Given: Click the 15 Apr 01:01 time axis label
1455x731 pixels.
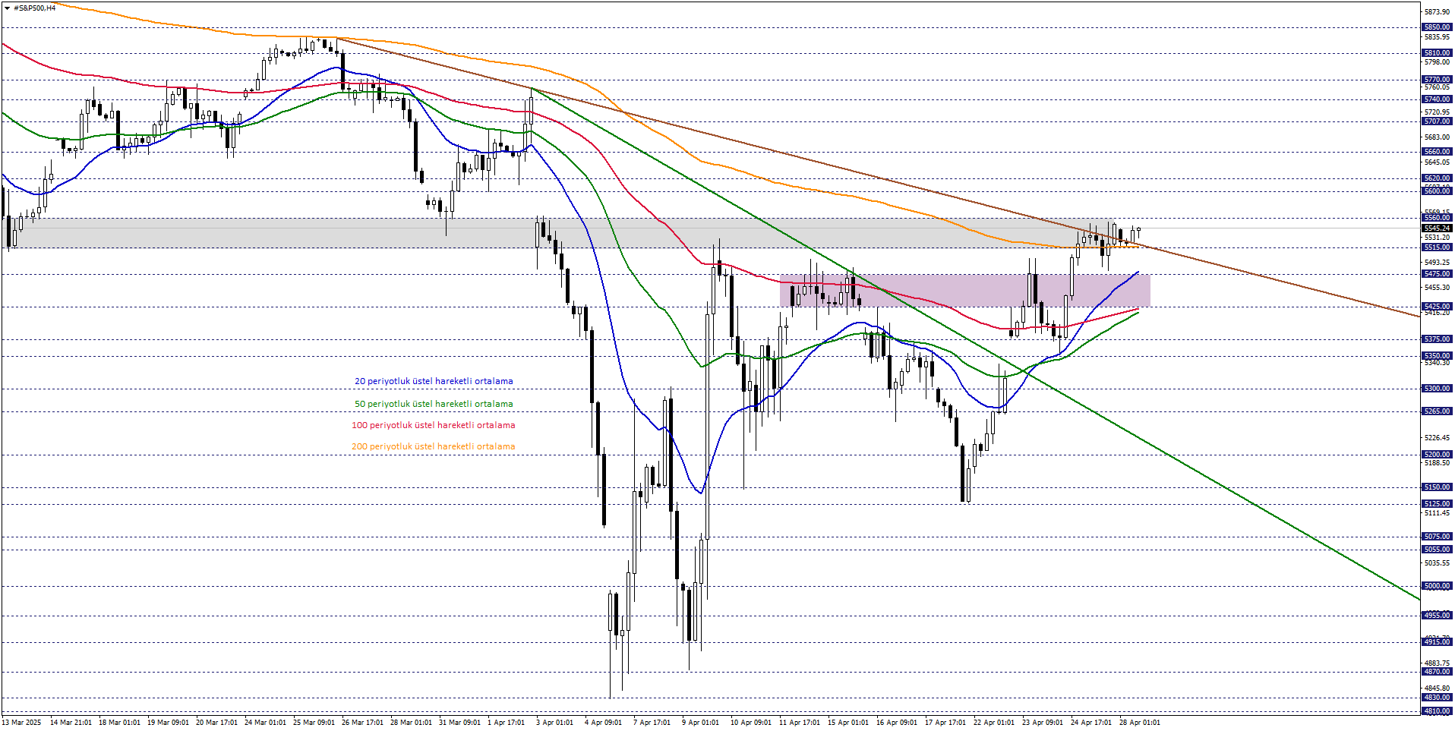Looking at the screenshot, I should [x=848, y=723].
